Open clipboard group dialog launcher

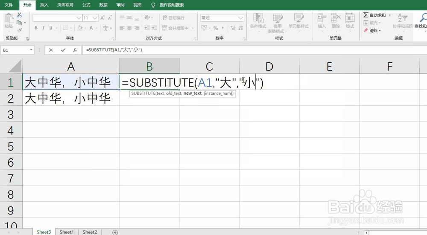click(27, 39)
